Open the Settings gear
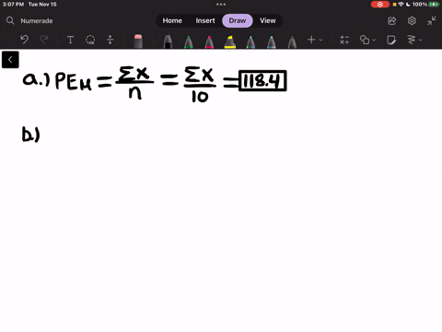The width and height of the screenshot is (442, 332). [x=412, y=20]
